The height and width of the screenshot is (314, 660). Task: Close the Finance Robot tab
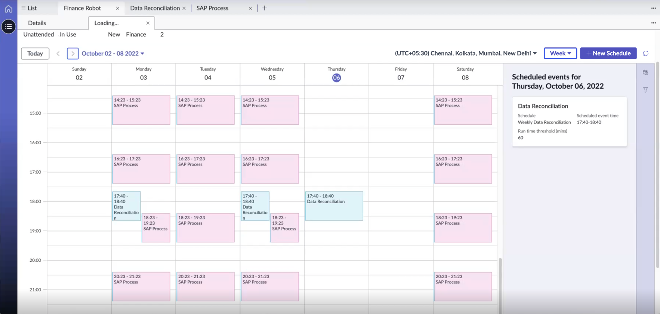[117, 8]
